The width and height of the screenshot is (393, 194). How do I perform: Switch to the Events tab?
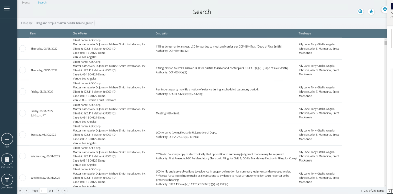coord(26,3)
